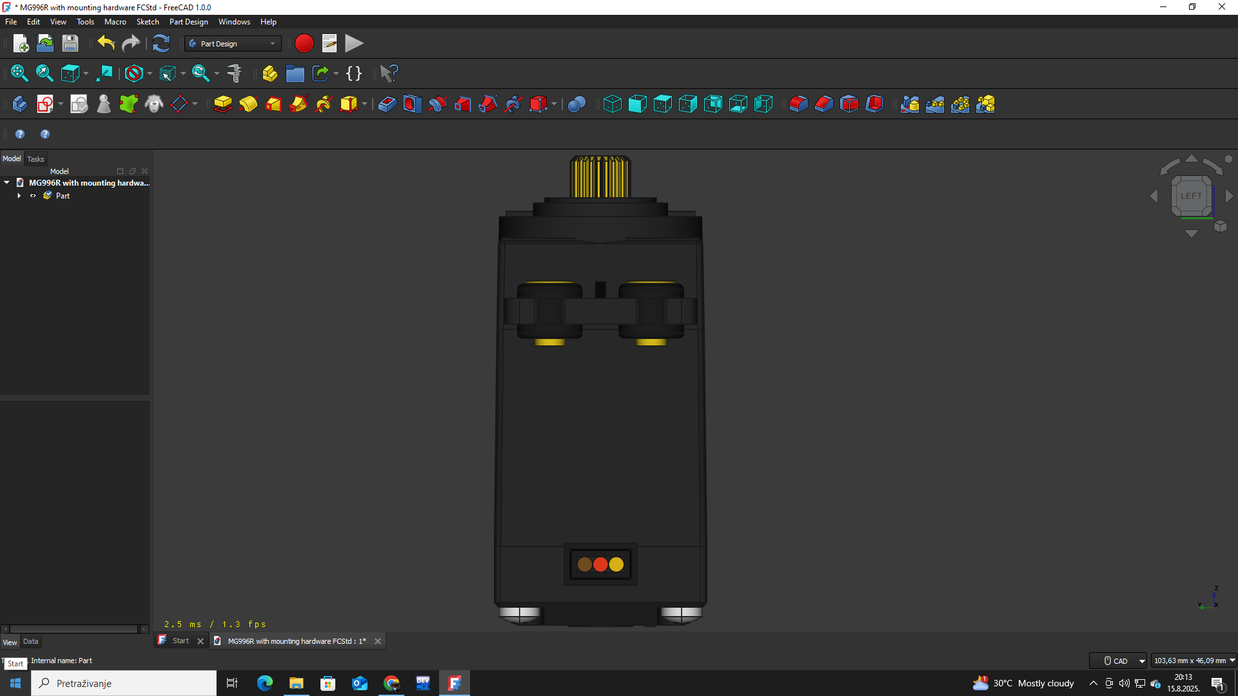Viewport: 1238px width, 696px height.
Task: Click the Pad tool icon
Action: pyautogui.click(x=222, y=104)
